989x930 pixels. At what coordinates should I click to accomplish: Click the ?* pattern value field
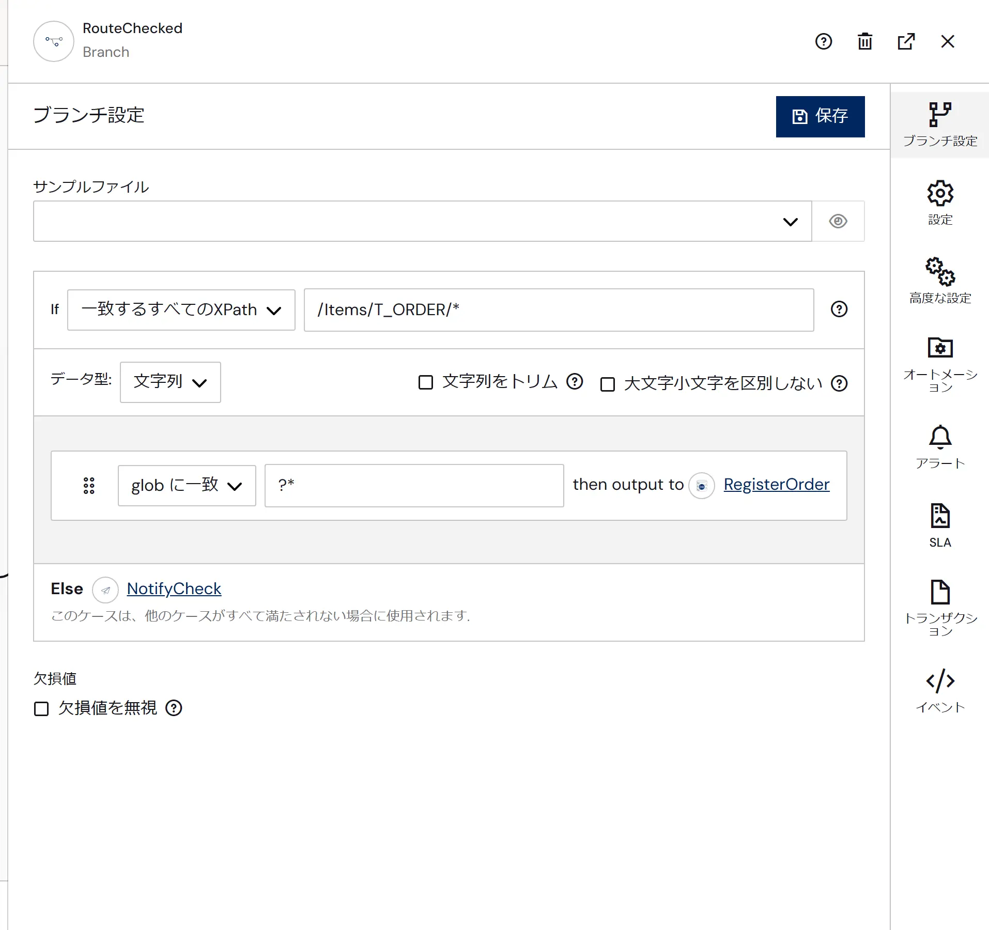(414, 486)
